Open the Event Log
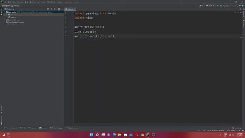This screenshot has height=138, width=245. click(237, 128)
